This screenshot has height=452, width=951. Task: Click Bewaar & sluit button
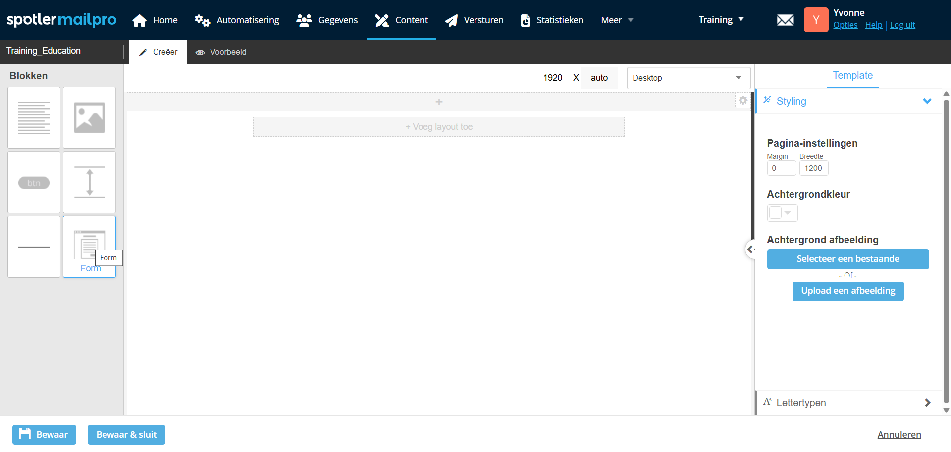point(126,435)
